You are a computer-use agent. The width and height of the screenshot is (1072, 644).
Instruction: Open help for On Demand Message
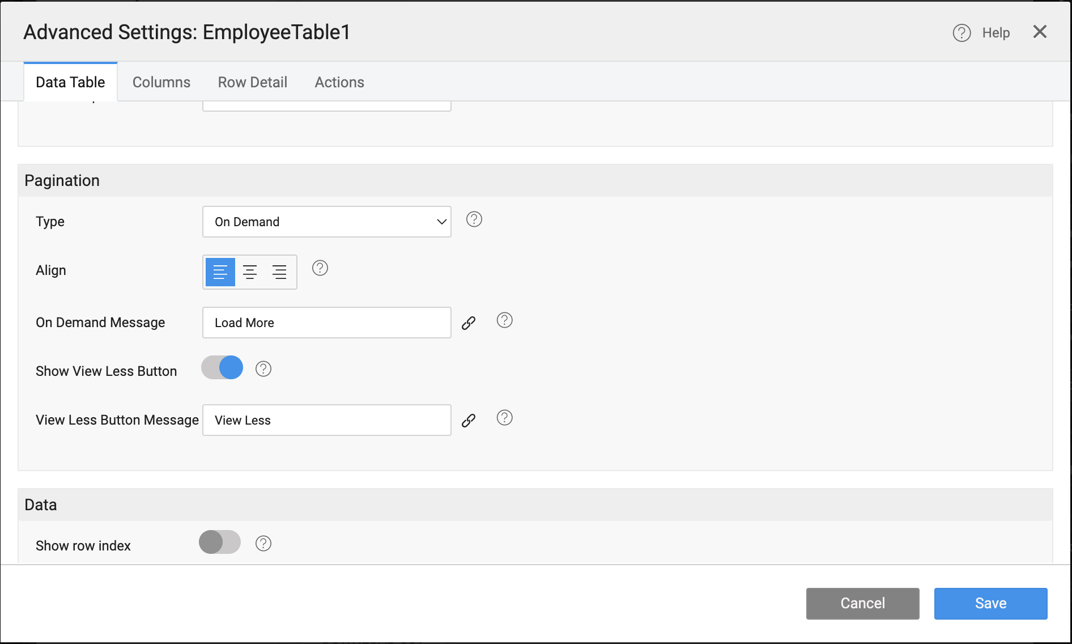click(x=504, y=320)
